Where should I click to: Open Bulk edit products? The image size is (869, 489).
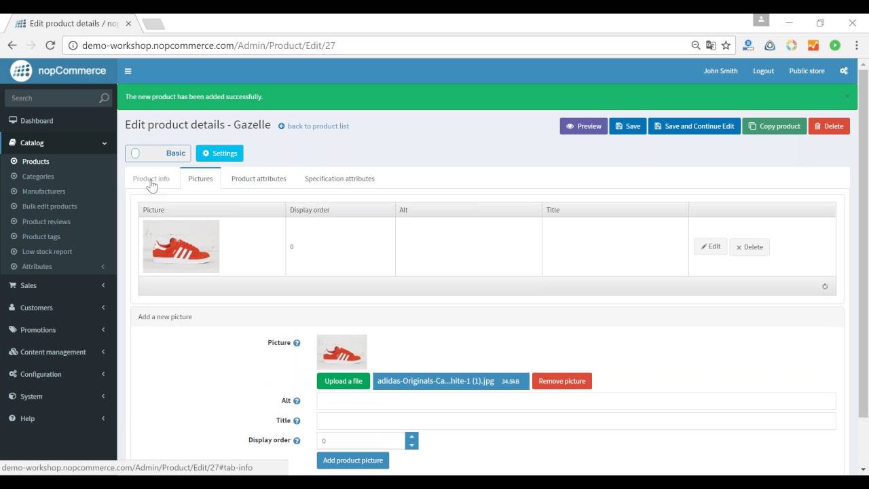[50, 206]
